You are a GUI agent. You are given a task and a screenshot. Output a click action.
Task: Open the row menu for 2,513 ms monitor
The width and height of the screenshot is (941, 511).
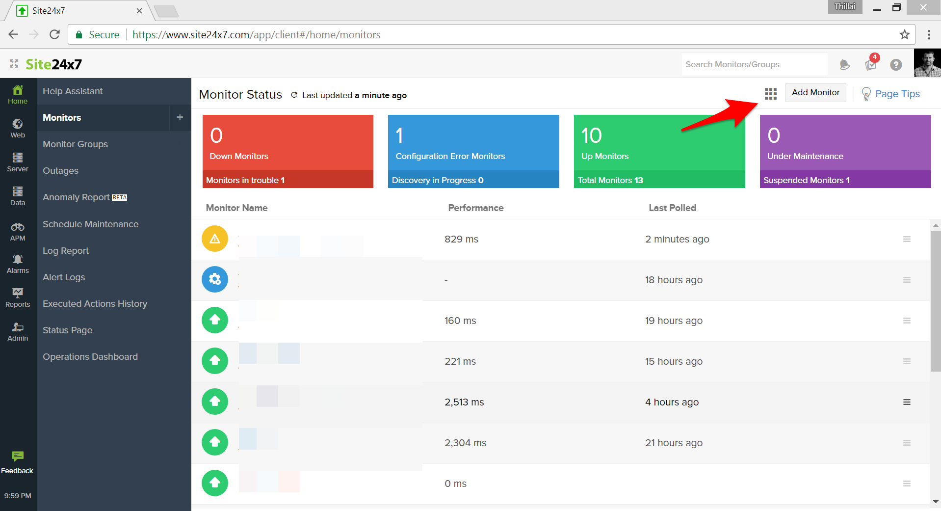[907, 402]
